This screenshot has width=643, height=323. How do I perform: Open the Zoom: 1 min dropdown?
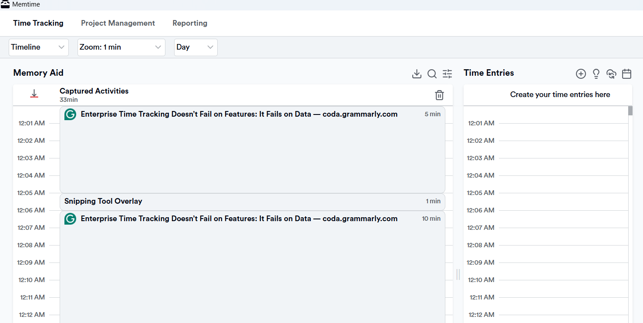tap(121, 47)
